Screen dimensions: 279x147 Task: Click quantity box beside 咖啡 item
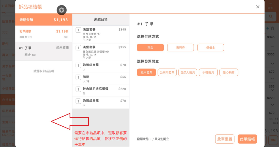pos(78,77)
